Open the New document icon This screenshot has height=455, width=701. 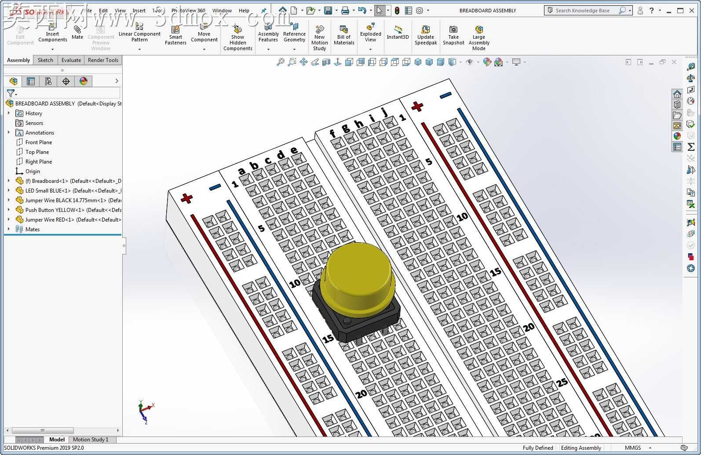tap(294, 10)
